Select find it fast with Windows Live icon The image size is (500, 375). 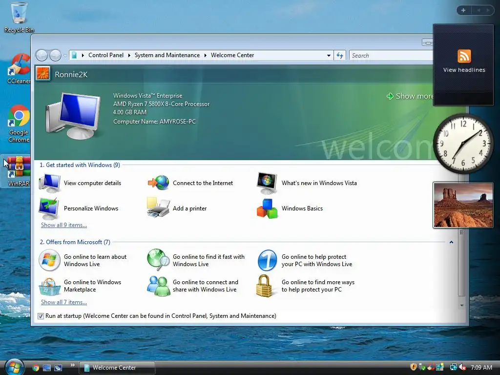[x=158, y=260]
